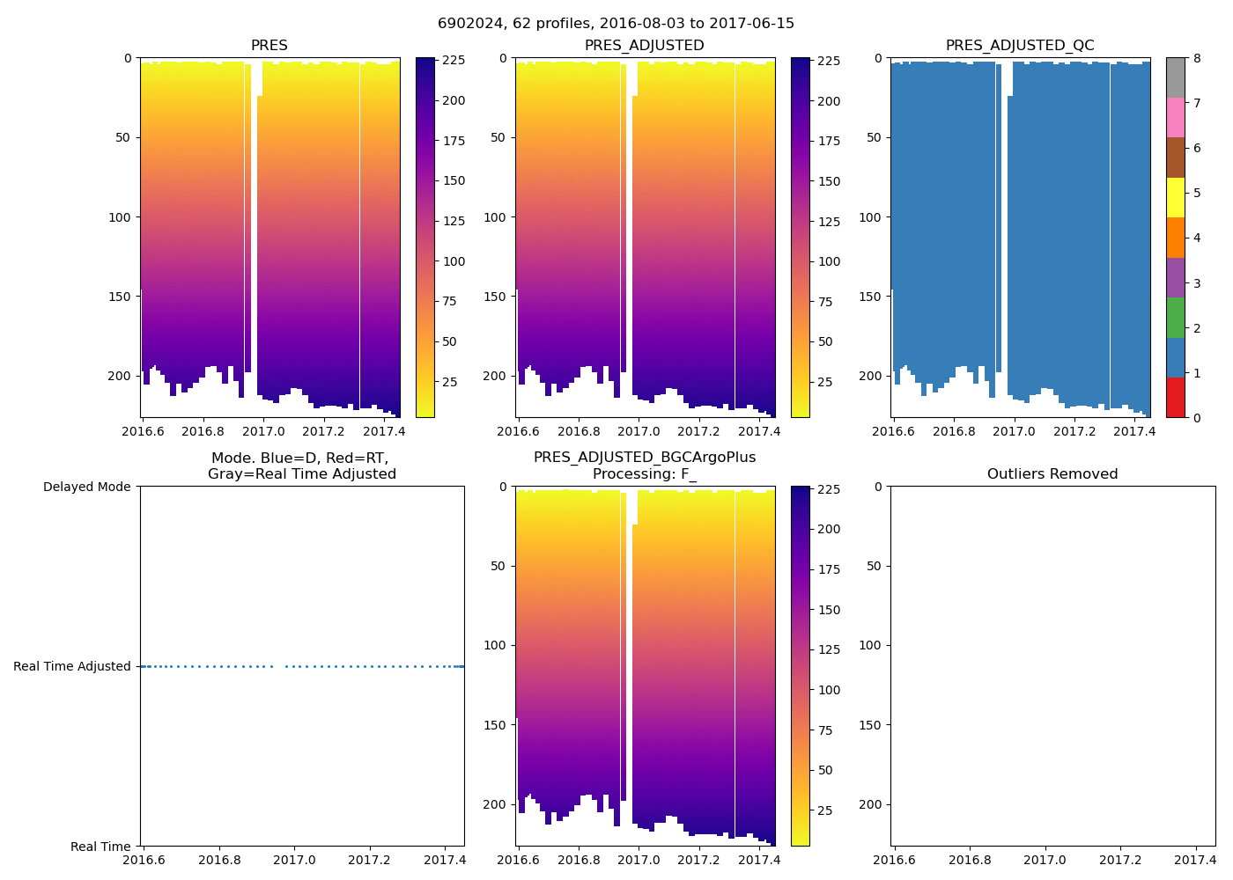Pick the purple block in the QC colorbar
The height and width of the screenshot is (880, 1233).
1175,277
